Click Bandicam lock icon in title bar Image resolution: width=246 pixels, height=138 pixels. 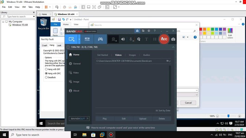pyautogui.click(x=137, y=31)
